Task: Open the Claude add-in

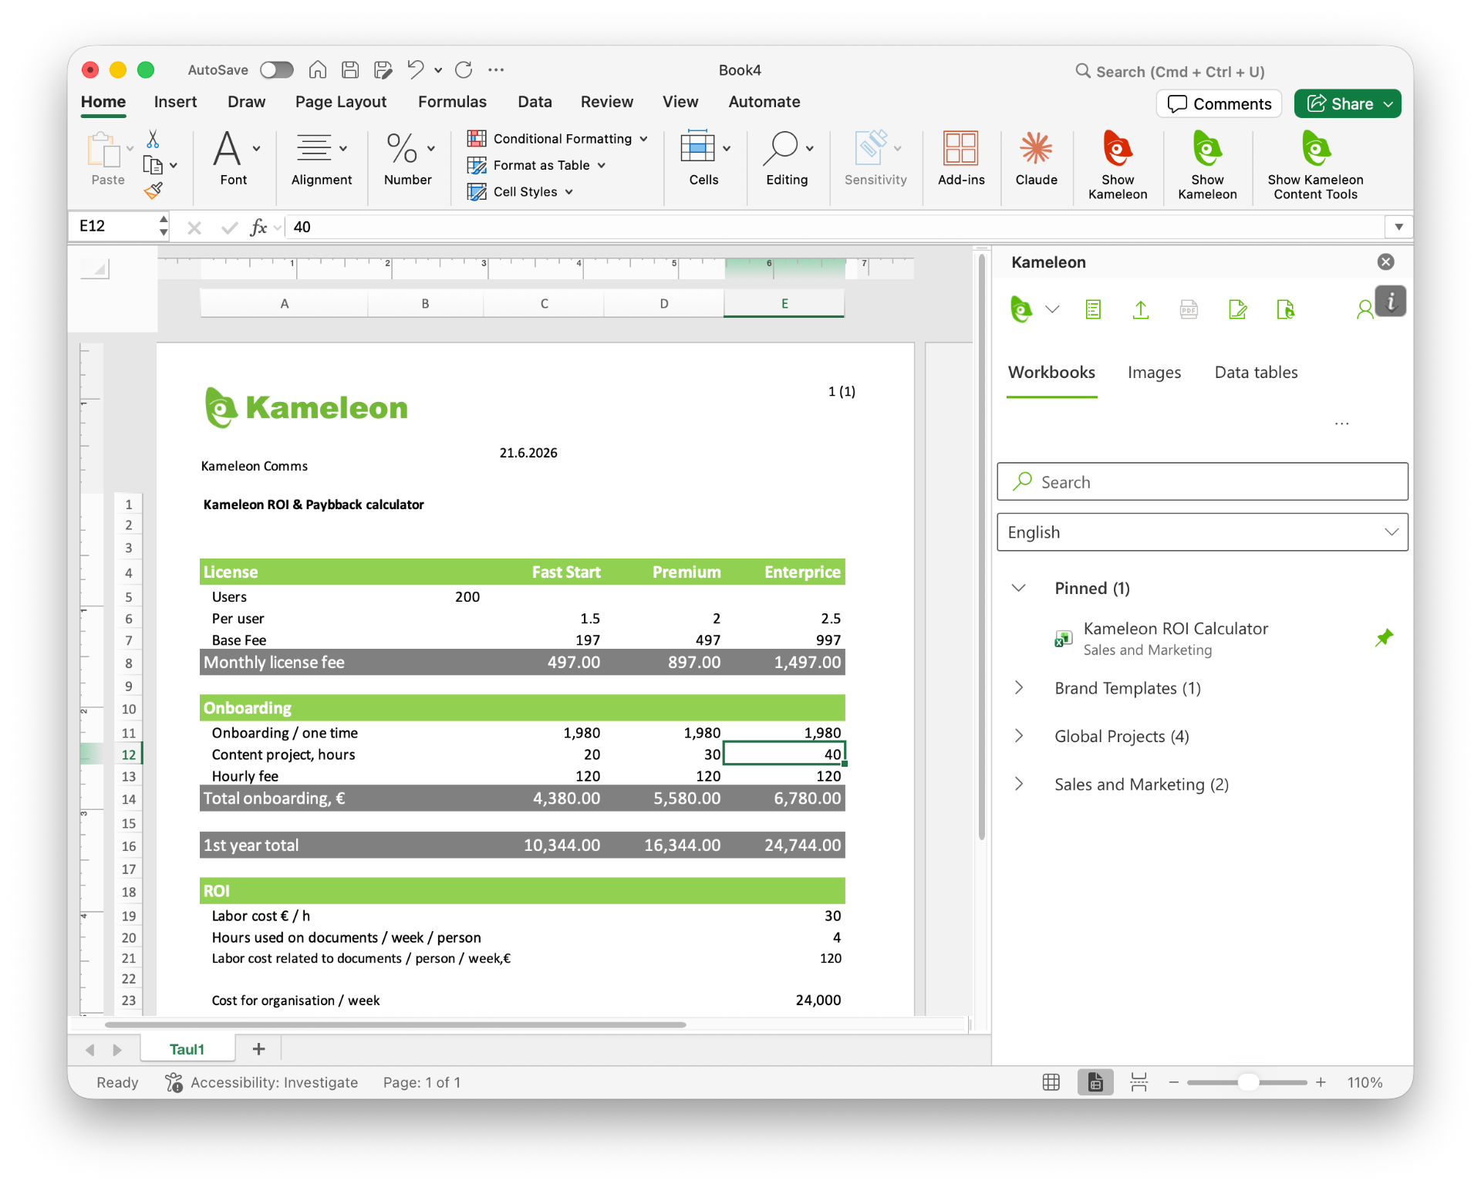Action: pyautogui.click(x=1036, y=158)
